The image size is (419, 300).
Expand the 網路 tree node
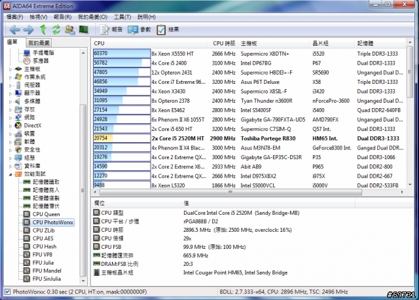[x=10, y=118]
